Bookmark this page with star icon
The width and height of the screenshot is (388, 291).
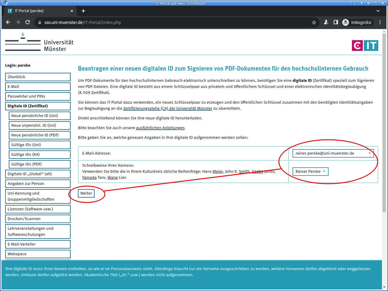click(314, 22)
